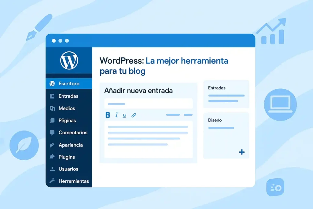Apply underline formatting icon
The image size is (313, 209).
pyautogui.click(x=124, y=115)
